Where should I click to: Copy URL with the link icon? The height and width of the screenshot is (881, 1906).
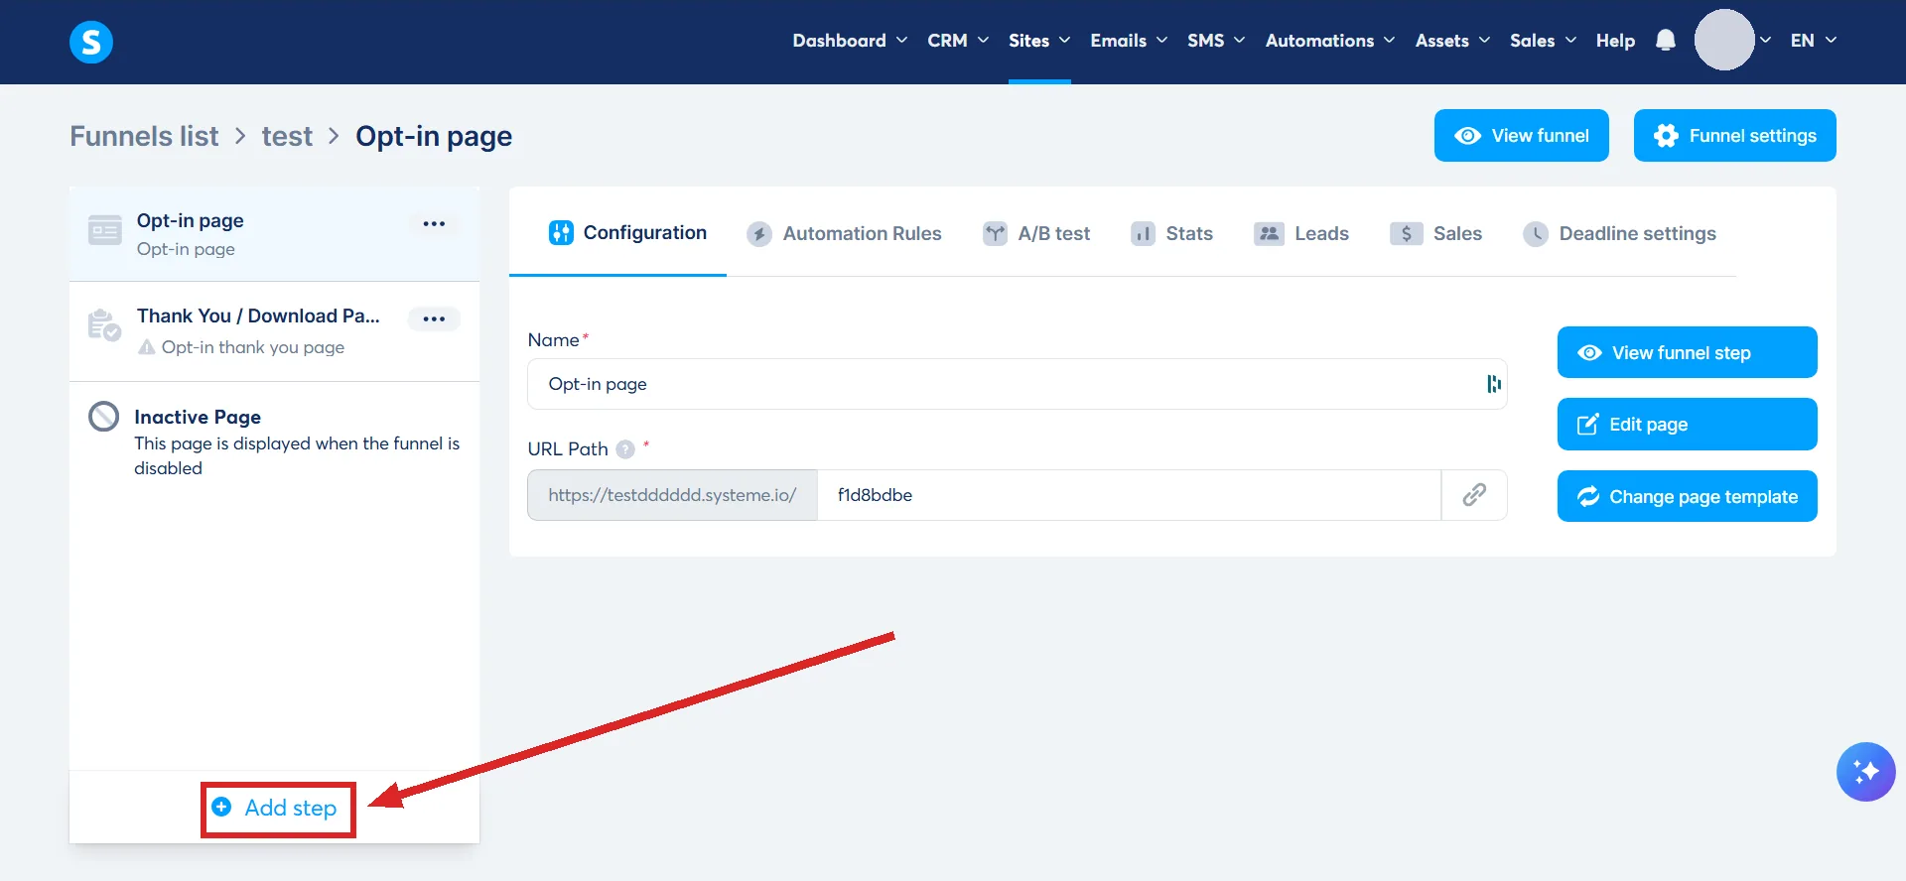point(1474,495)
